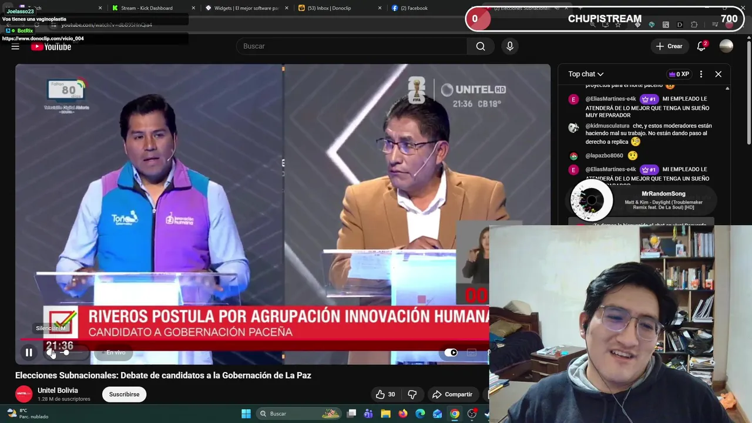
Task: Subscribe with the Suscribirse button
Action: (x=124, y=394)
